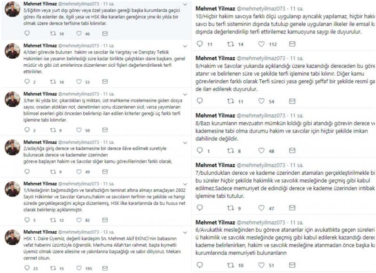This screenshot has height=273, width=376.
Task: Send the "2/adaylığa giriş" tweet via direct message
Action: point(105,172)
